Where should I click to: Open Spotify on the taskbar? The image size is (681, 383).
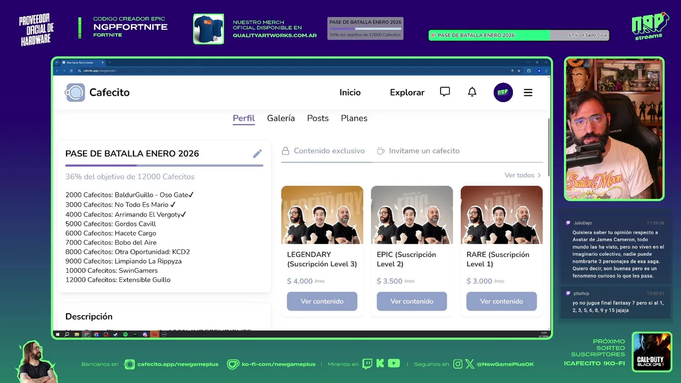coord(125,335)
